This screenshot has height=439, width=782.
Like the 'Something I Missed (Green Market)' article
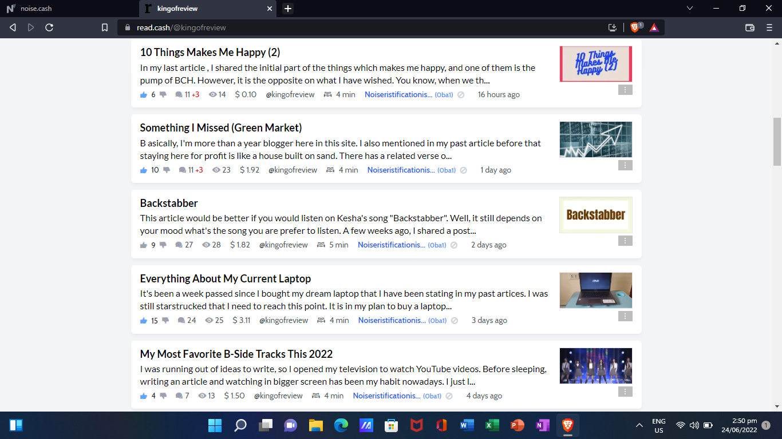144,170
